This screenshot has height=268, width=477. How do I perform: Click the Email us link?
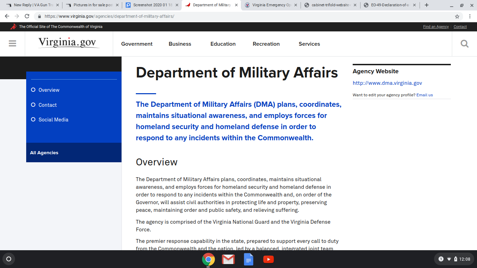tap(425, 95)
